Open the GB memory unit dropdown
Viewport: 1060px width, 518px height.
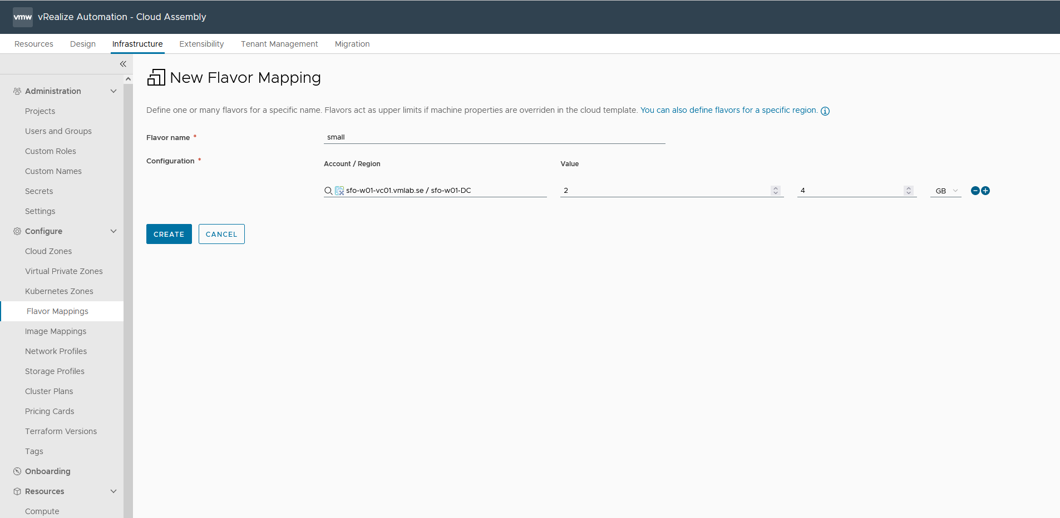[946, 191]
